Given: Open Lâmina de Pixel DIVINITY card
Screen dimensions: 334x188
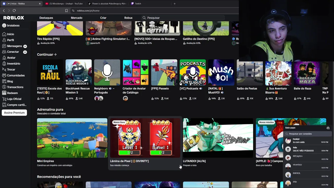Looking at the screenshot, I should (145, 143).
